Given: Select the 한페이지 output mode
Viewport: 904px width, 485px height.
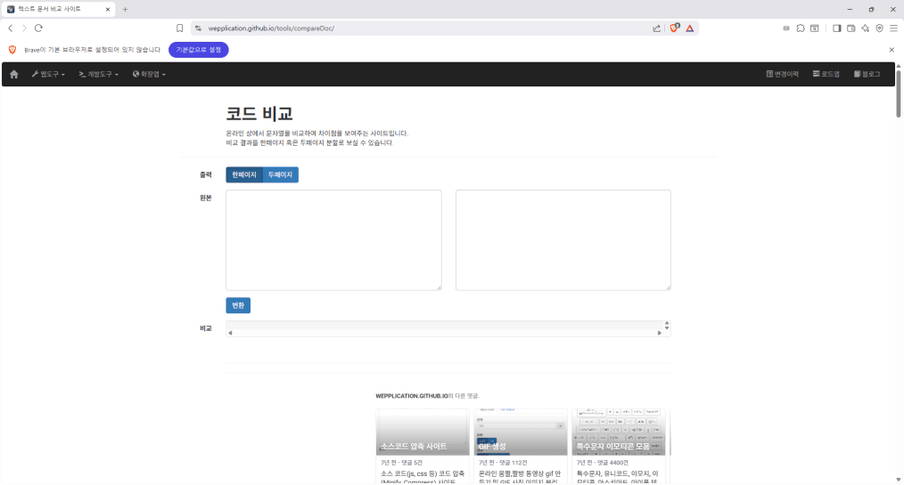Looking at the screenshot, I should coord(244,175).
